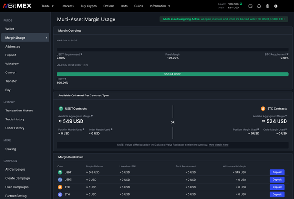Viewport: 294px width, 199px height.
Task: Click the BTC Contracts coin icon
Action: point(263,109)
